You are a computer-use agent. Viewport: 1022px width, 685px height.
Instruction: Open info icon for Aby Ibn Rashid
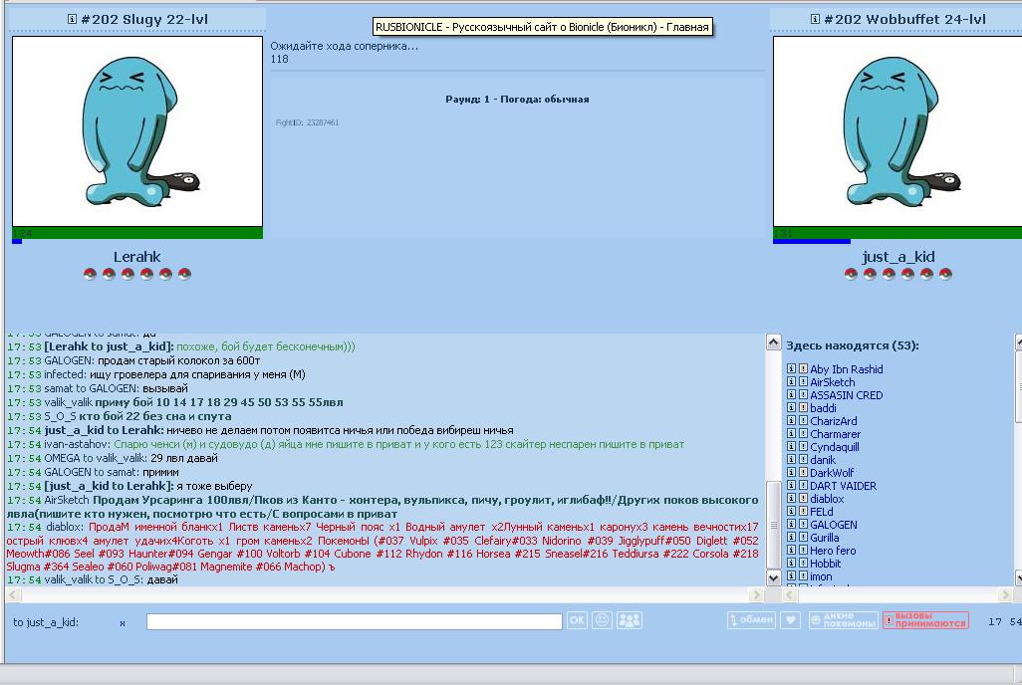pos(791,369)
